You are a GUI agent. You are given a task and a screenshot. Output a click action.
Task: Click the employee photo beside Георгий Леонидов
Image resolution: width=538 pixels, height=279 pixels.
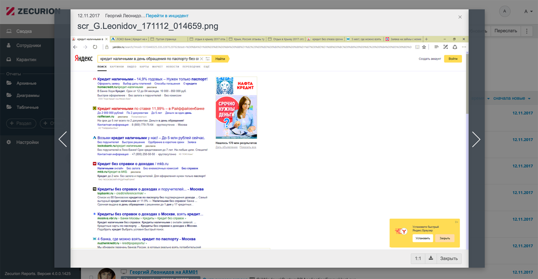click(106, 274)
